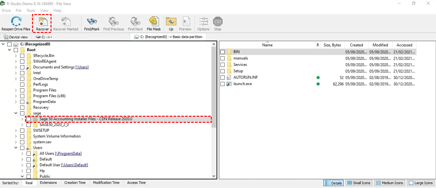Click the Name column header

click(267, 45)
